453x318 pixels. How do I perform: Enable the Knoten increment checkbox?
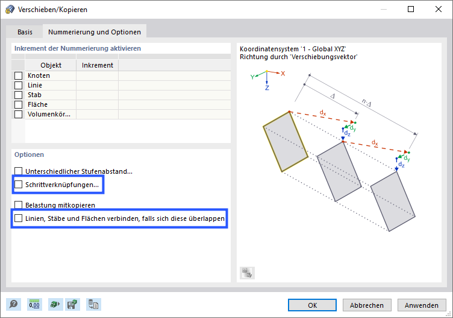pyautogui.click(x=19, y=75)
